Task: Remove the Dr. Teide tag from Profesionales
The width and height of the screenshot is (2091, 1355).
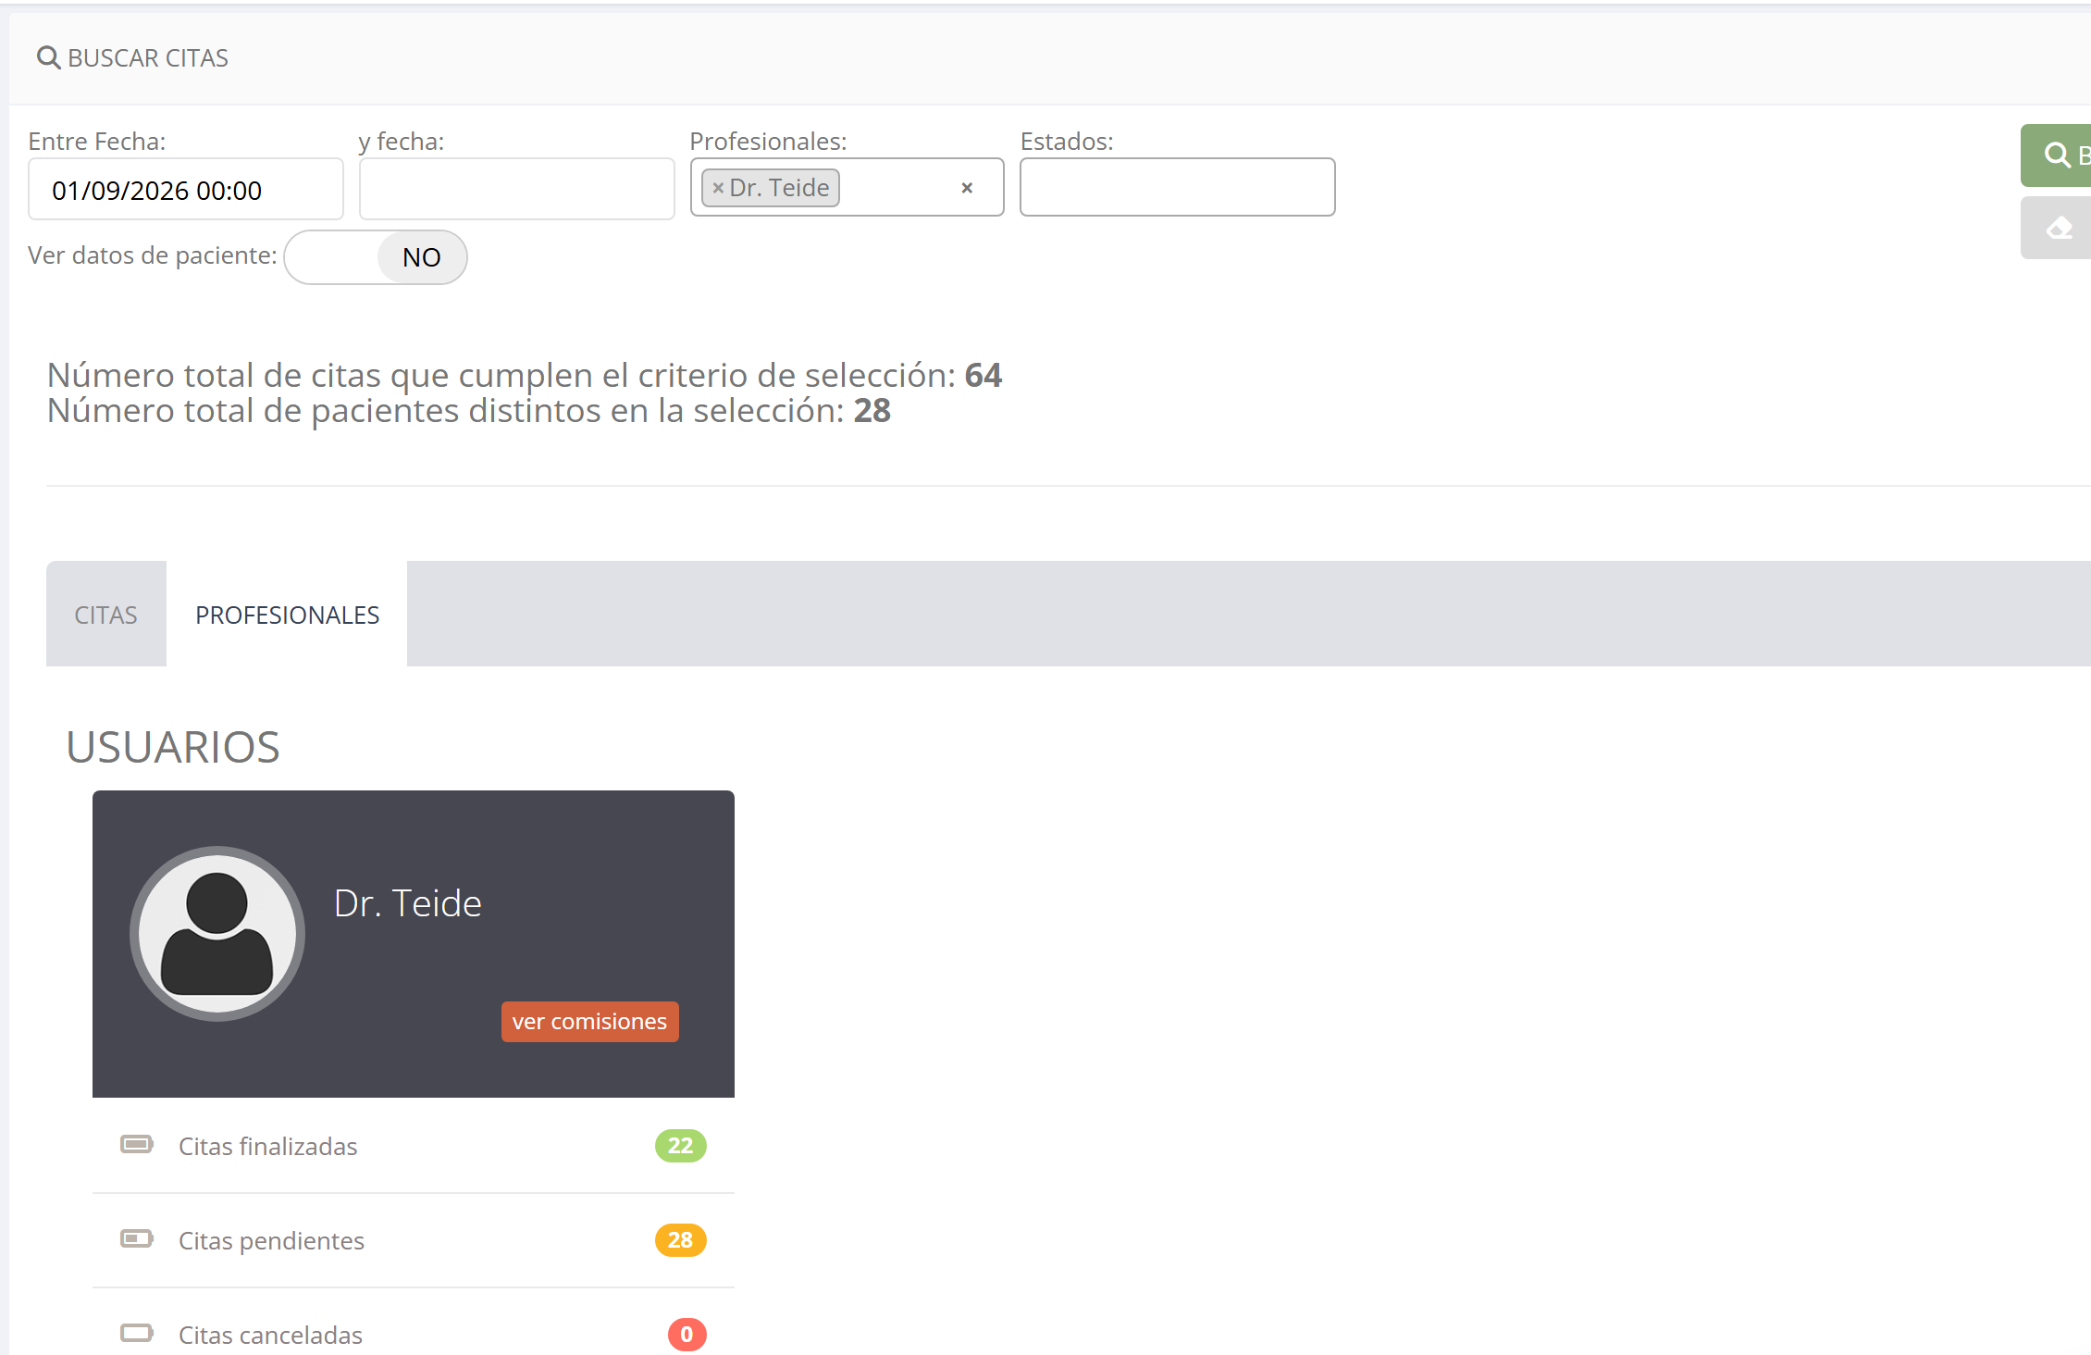Action: [718, 188]
